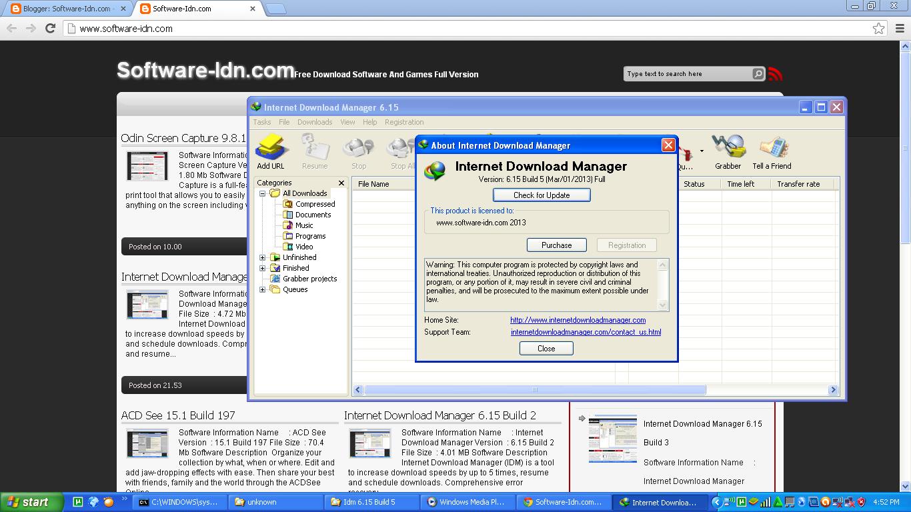This screenshot has width=911, height=512.
Task: Select Grabber projects in Categories
Action: coord(303,279)
